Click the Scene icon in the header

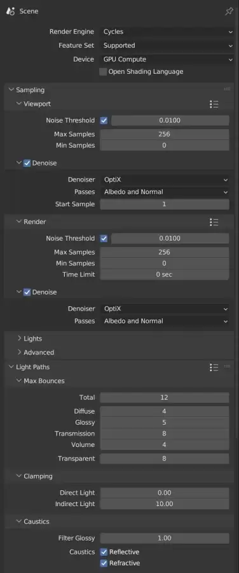[x=11, y=11]
